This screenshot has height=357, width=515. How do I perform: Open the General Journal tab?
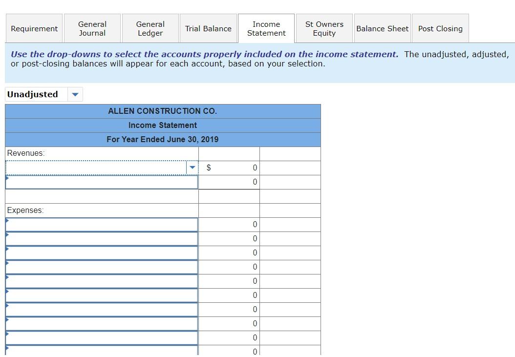[x=92, y=28]
